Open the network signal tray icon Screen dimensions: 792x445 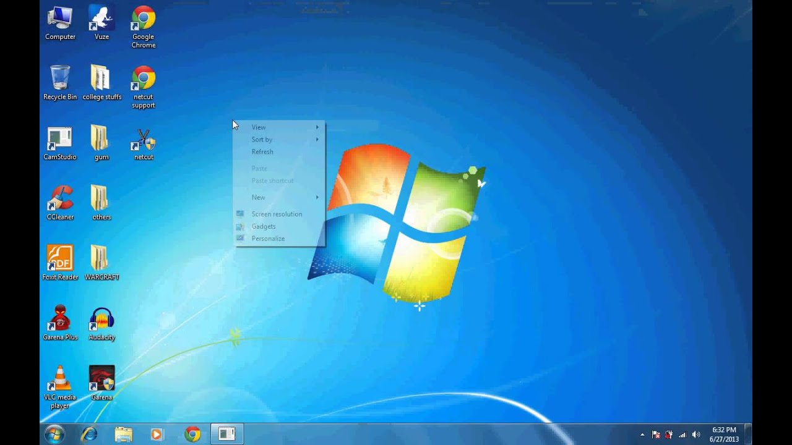pyautogui.click(x=682, y=434)
